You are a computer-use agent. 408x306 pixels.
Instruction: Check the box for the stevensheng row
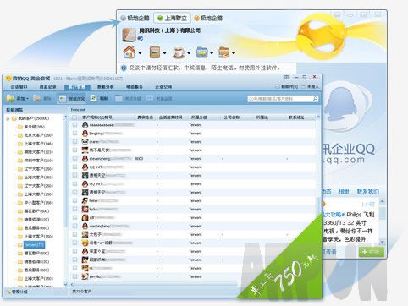74,158
